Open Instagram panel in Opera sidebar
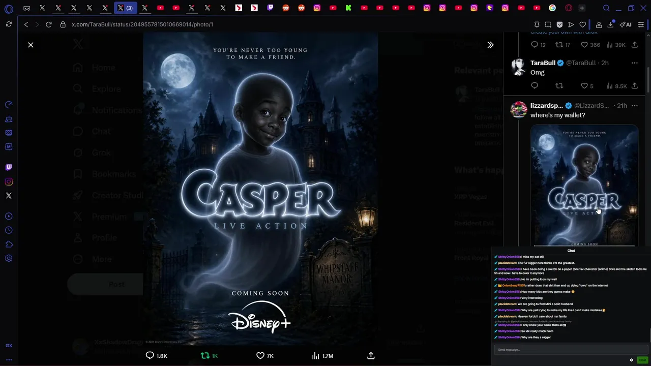The width and height of the screenshot is (651, 366). pos(9,181)
